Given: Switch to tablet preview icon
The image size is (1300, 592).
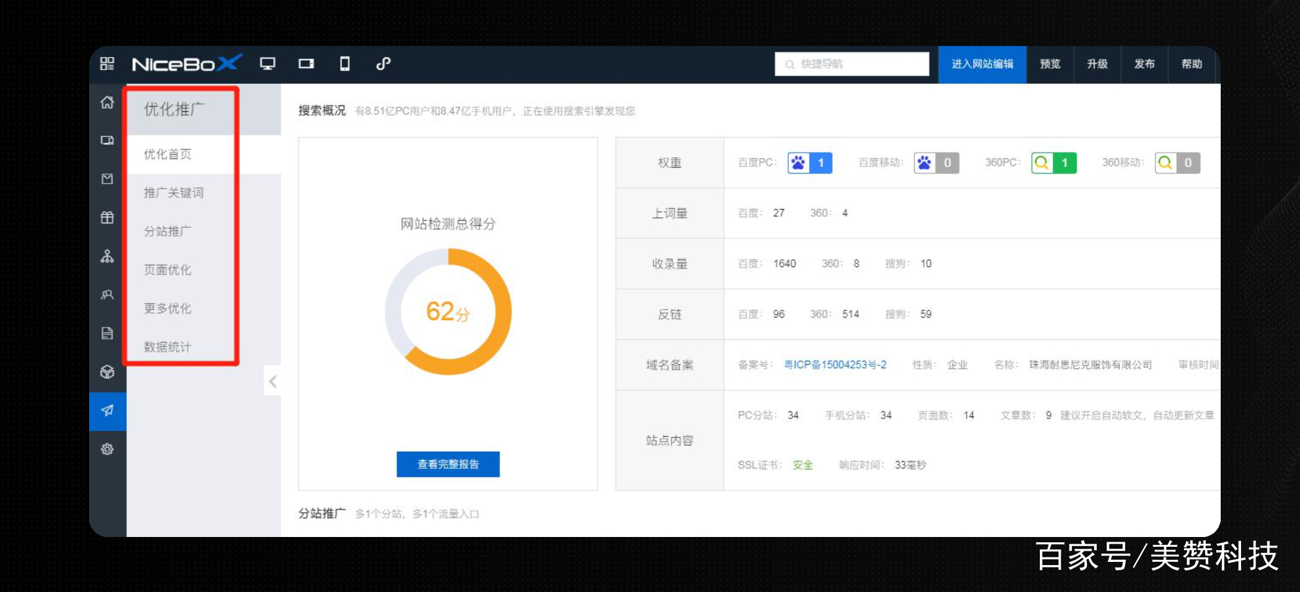Looking at the screenshot, I should [306, 64].
